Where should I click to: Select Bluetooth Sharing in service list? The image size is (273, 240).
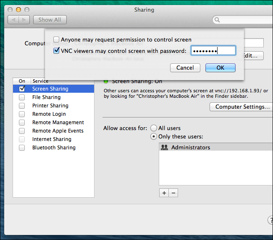tap(54, 148)
